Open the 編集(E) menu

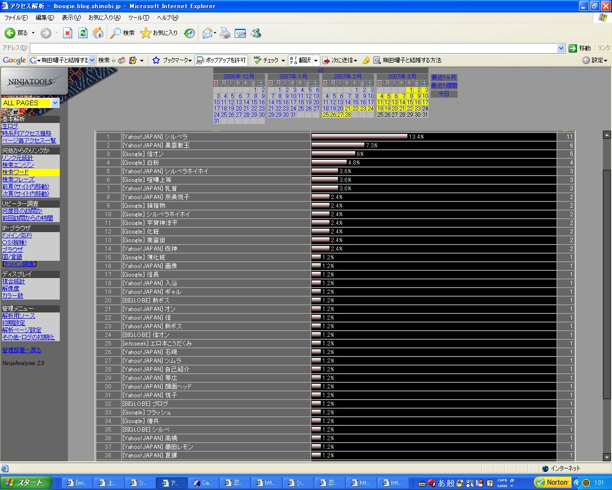[x=45, y=18]
